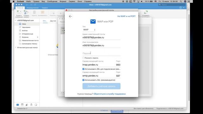This screenshot has width=203, height=114.
Task: Switch to the Сервис ribbon tab
Action: tap(45, 8)
